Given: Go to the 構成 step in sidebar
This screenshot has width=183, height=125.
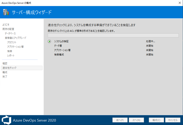Looking at the screenshot, I should point(5,72).
